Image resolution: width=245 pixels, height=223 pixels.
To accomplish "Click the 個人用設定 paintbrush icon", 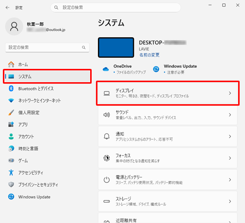I will click(11, 112).
